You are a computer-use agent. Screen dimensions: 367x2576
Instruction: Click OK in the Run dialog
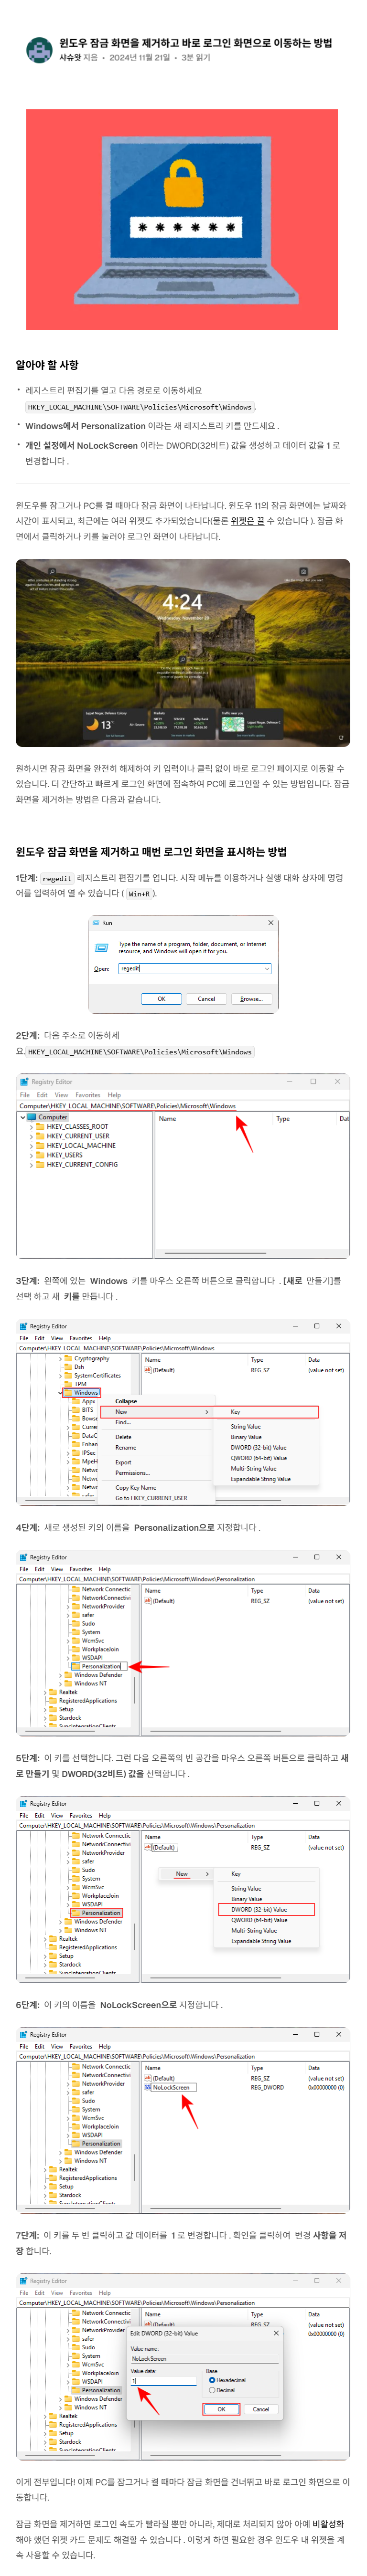[161, 999]
